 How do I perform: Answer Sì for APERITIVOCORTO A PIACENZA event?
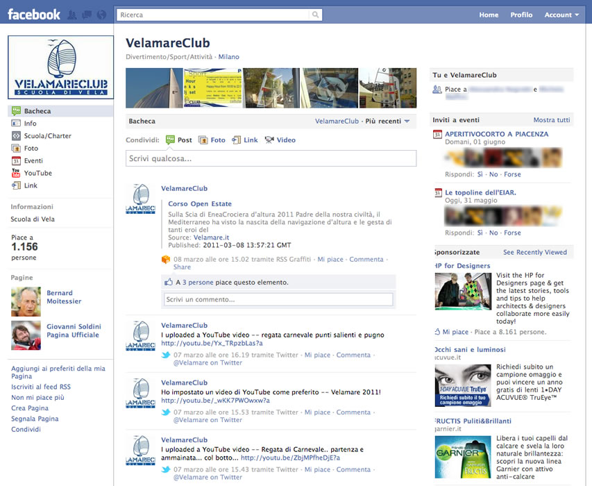pos(480,174)
